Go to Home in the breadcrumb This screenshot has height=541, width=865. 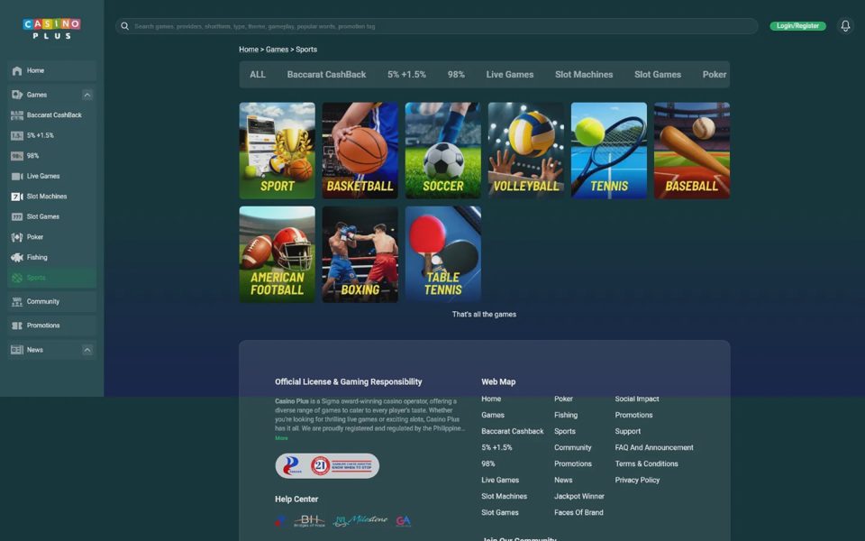click(249, 49)
